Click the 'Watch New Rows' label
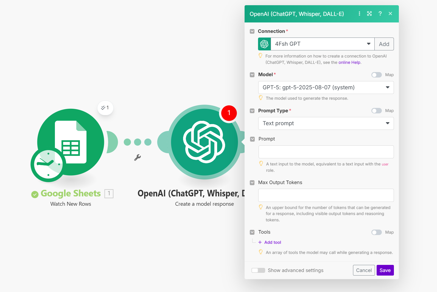Viewport: 437px width, 292px height. 71,204
